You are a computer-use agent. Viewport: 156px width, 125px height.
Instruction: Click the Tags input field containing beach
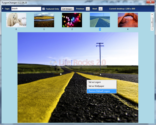pyautogui.click(x=26, y=9)
